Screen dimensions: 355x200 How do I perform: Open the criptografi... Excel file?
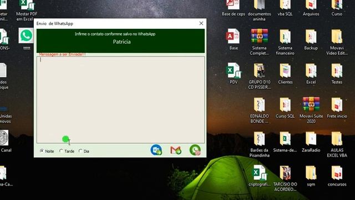pyautogui.click(x=259, y=176)
